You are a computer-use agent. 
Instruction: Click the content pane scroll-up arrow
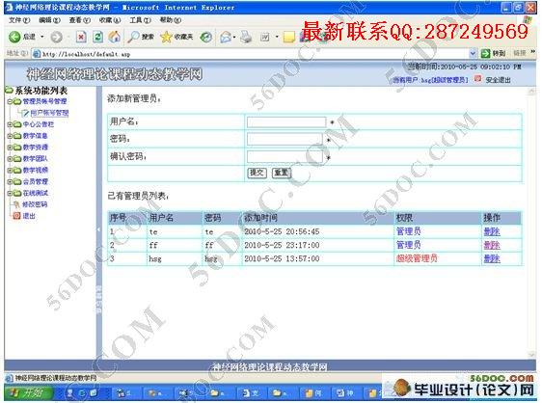531,91
